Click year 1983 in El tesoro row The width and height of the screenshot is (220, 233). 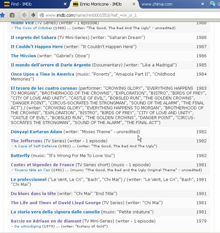[x=201, y=88]
